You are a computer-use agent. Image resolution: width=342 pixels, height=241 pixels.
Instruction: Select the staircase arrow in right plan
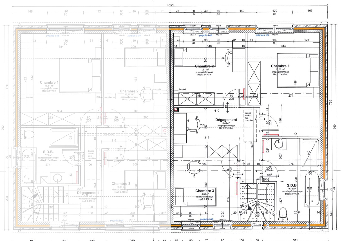point(249,208)
